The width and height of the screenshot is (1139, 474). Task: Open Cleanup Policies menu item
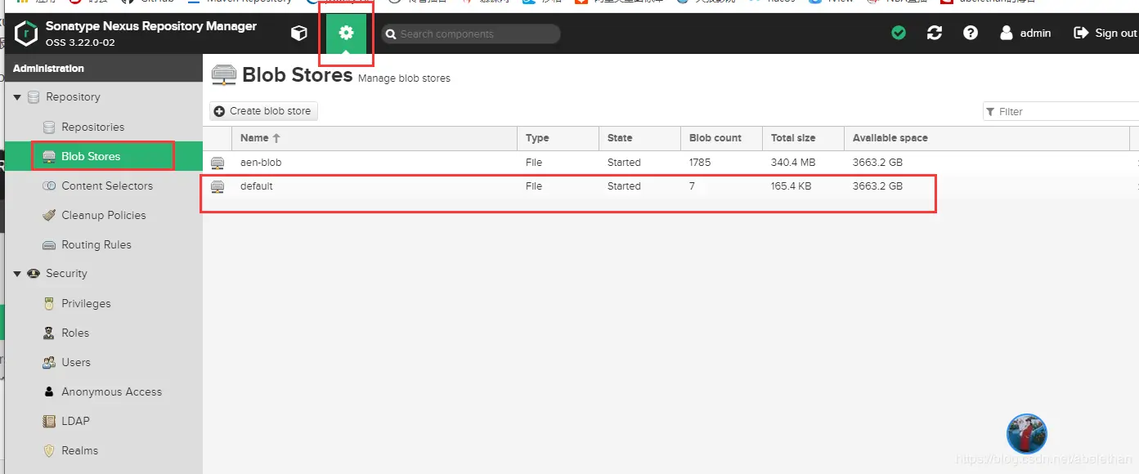point(103,215)
